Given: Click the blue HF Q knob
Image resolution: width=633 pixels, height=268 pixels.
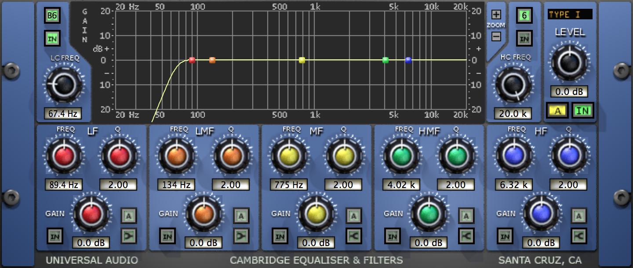Looking at the screenshot, I should click(x=569, y=156).
